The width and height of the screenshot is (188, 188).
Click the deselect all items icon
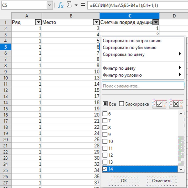pos(176,104)
